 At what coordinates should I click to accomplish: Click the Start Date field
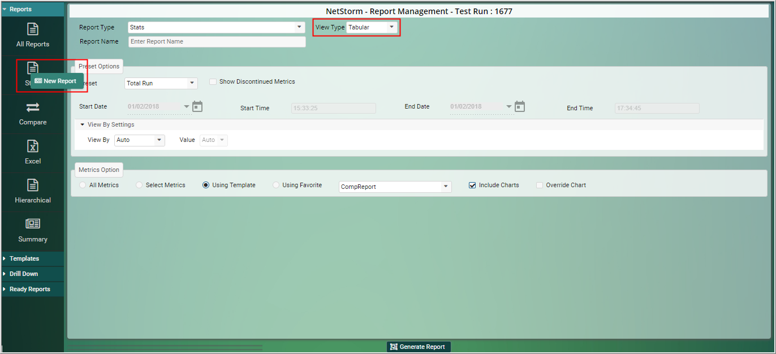(154, 107)
